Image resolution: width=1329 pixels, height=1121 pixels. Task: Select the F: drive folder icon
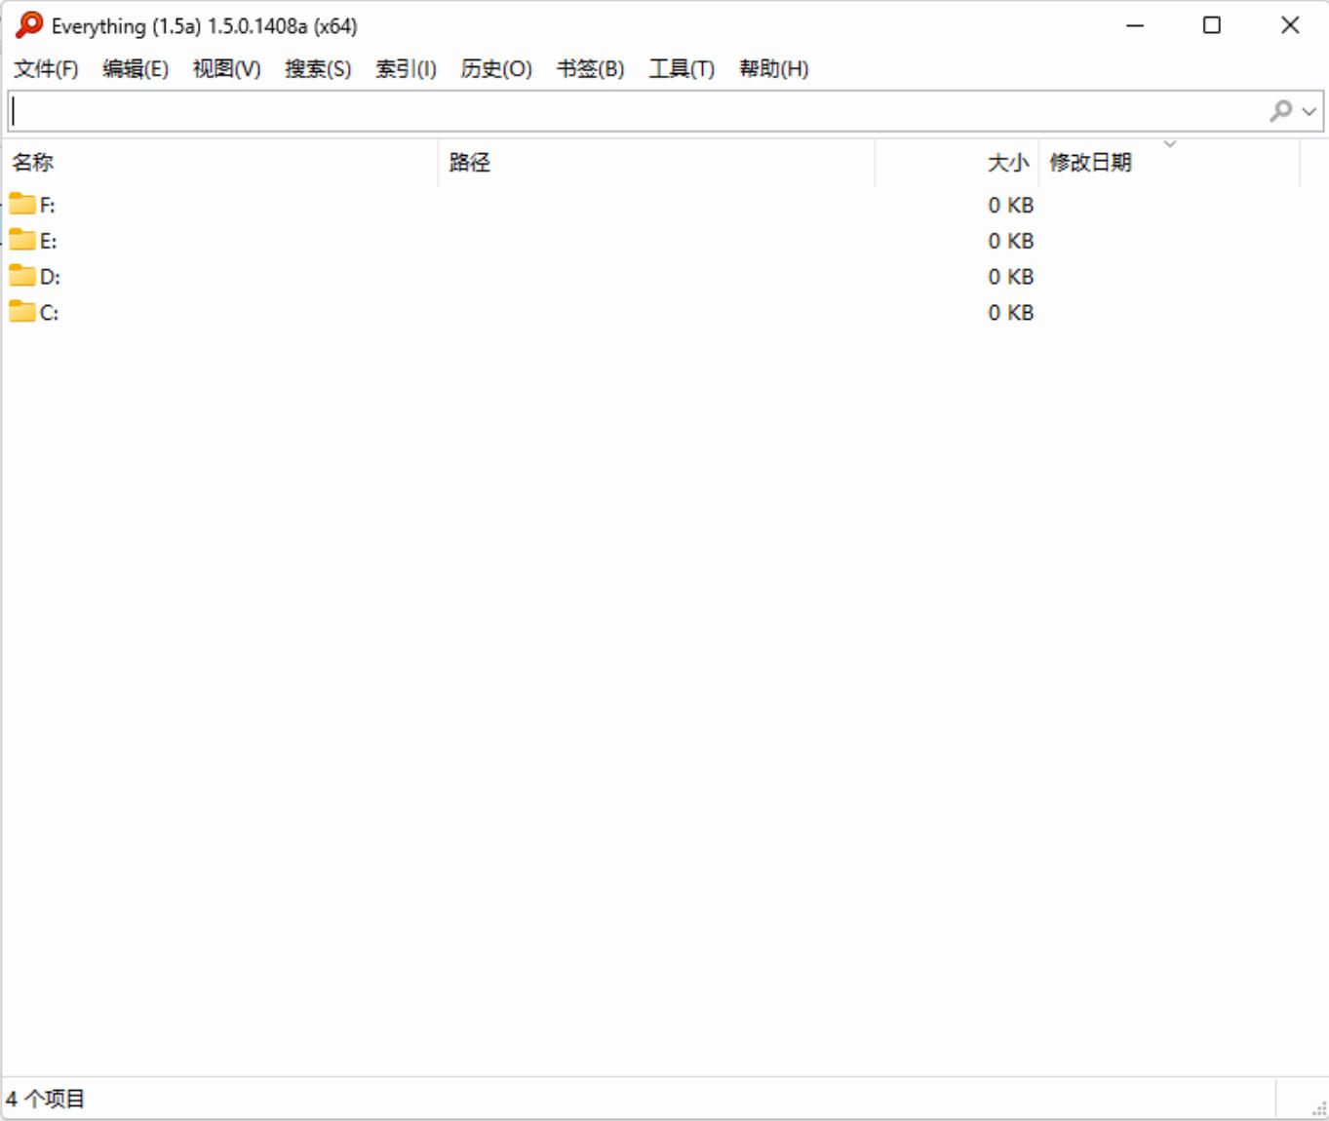coord(22,204)
